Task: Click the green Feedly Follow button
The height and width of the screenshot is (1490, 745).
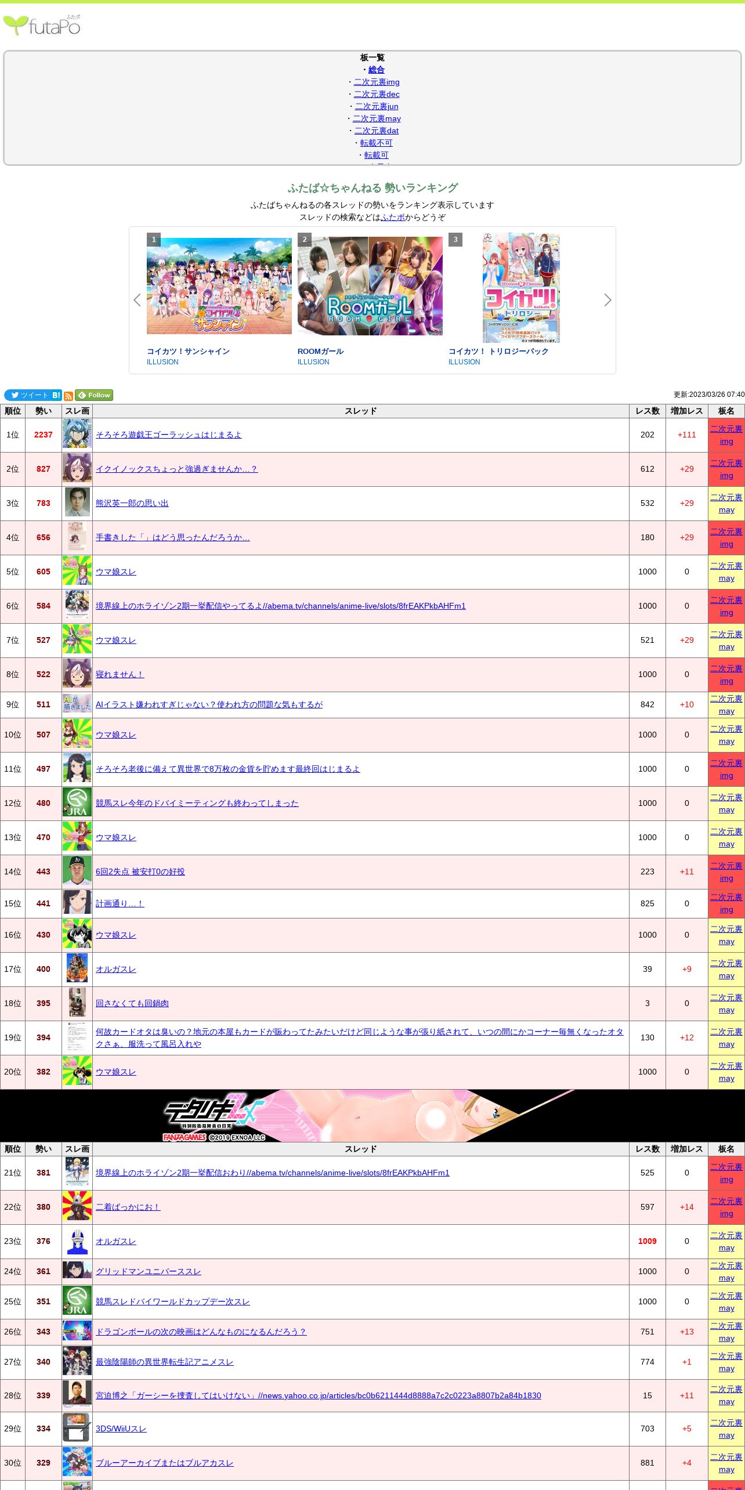Action: pos(94,395)
